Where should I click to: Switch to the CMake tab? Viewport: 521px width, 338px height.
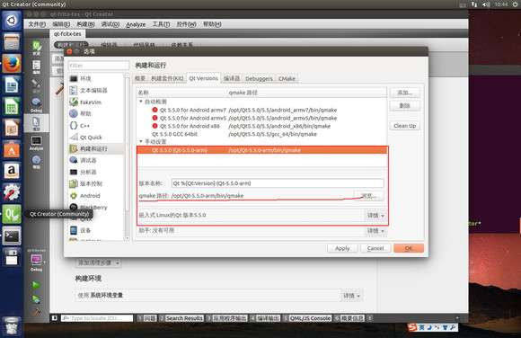pyautogui.click(x=287, y=78)
